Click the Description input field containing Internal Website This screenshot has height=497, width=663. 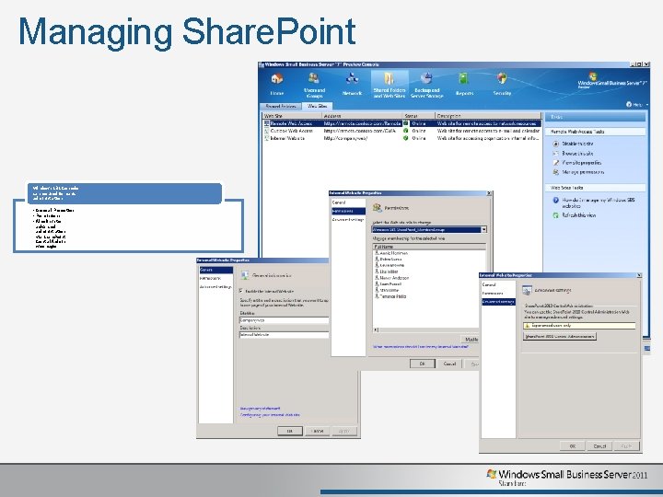285,334
